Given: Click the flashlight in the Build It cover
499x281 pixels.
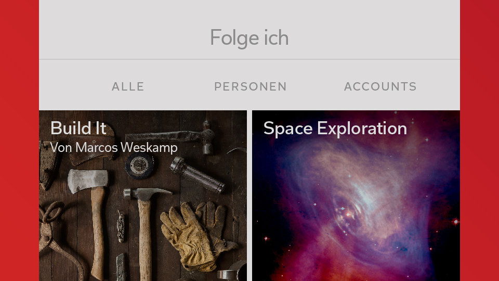Looking at the screenshot, I should 198,175.
